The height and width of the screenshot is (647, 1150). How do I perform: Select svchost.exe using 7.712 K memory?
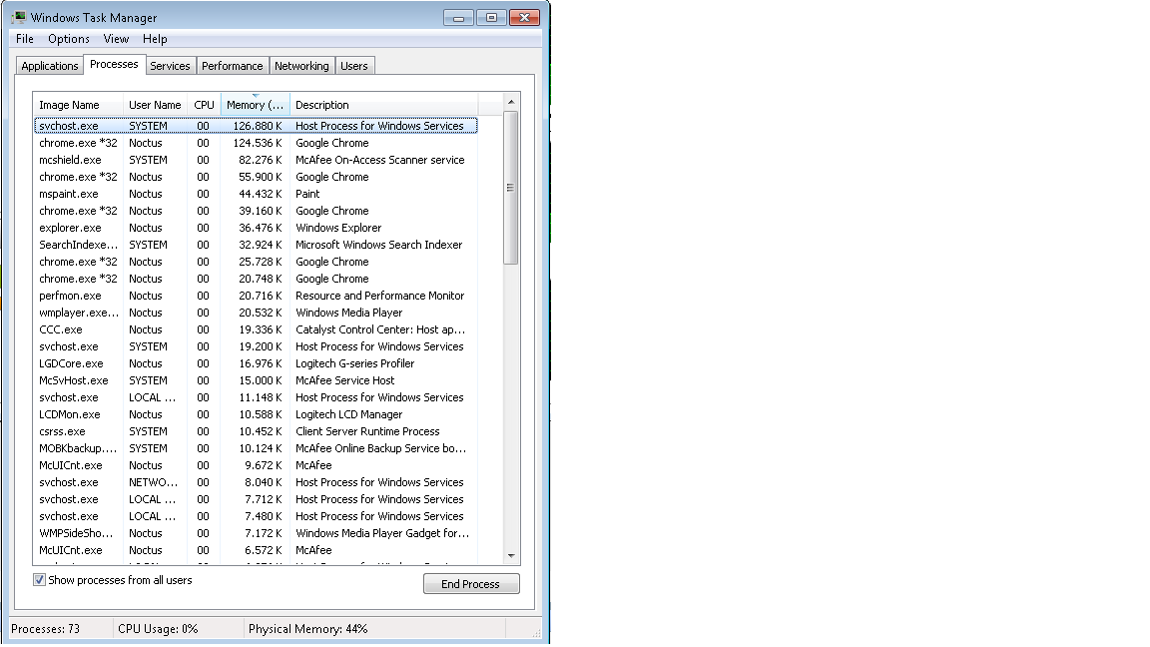click(x=256, y=499)
